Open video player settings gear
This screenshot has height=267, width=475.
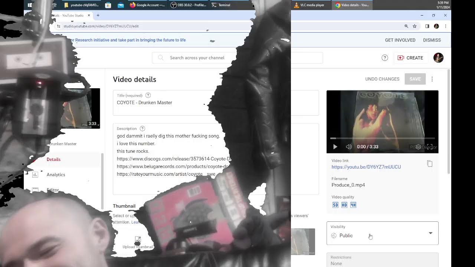[418, 147]
